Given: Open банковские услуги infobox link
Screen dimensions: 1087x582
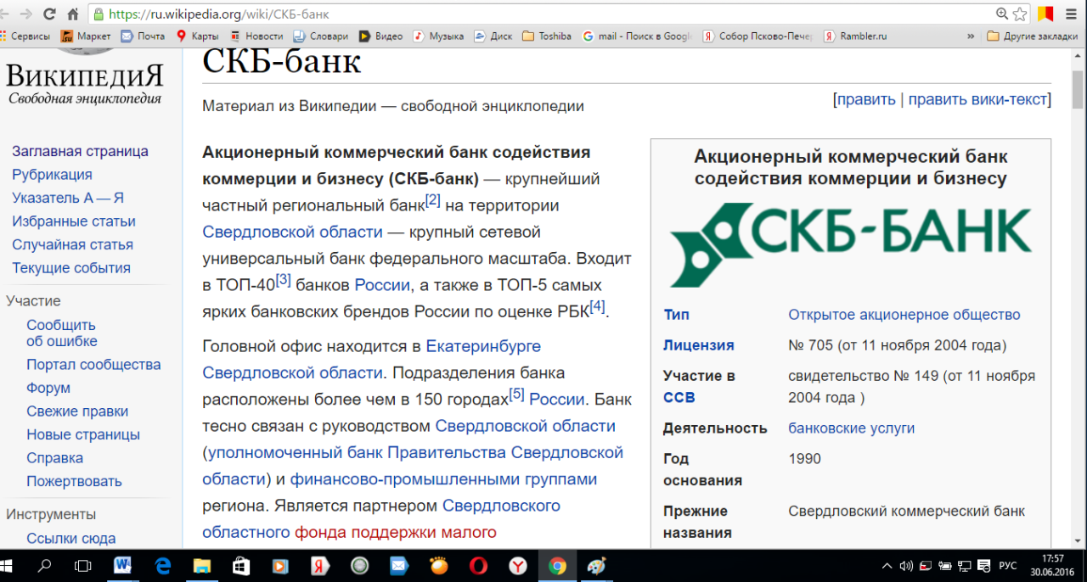Looking at the screenshot, I should 852,428.
